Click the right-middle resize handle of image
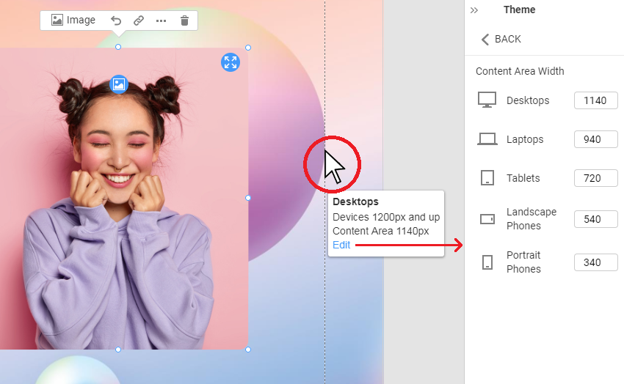 point(248,198)
